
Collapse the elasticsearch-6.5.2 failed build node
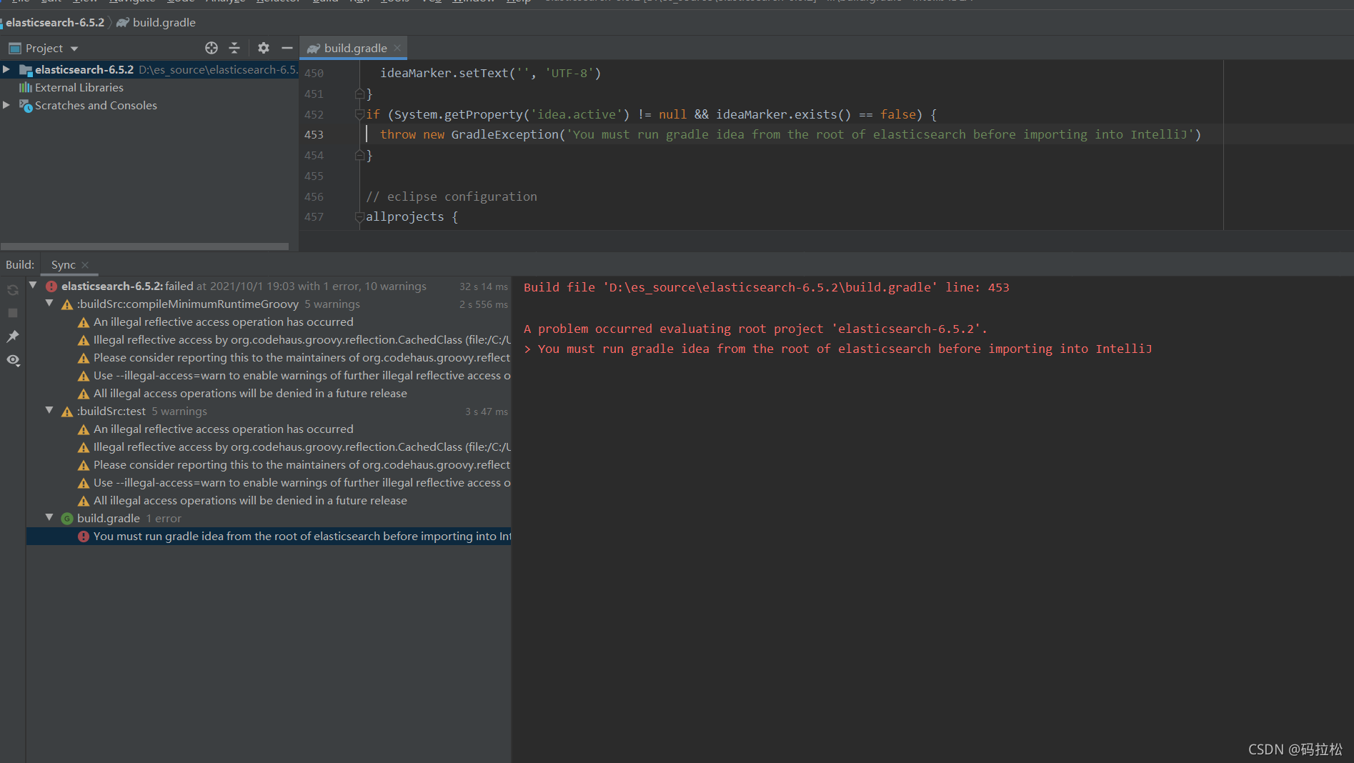coord(33,285)
